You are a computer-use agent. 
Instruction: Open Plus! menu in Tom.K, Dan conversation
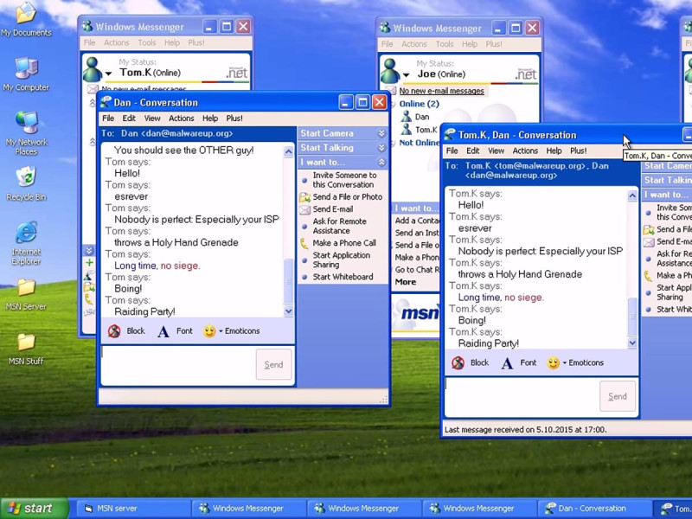[578, 151]
